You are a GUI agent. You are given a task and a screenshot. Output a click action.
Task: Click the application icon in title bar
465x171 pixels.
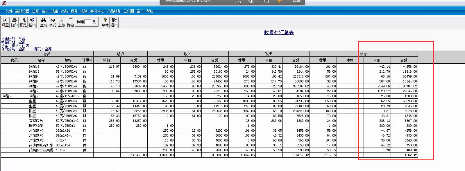tap(4, 3)
